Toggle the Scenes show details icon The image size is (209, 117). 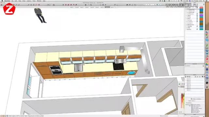point(202,77)
